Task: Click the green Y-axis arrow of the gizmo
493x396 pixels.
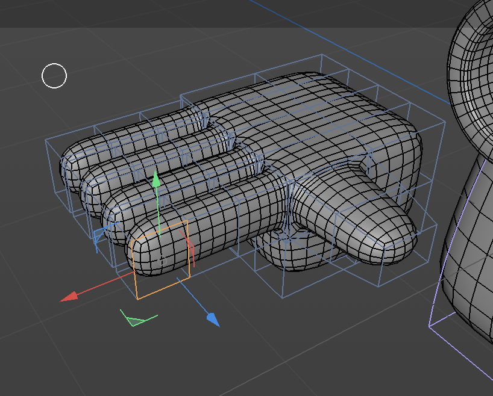Action: click(x=156, y=179)
